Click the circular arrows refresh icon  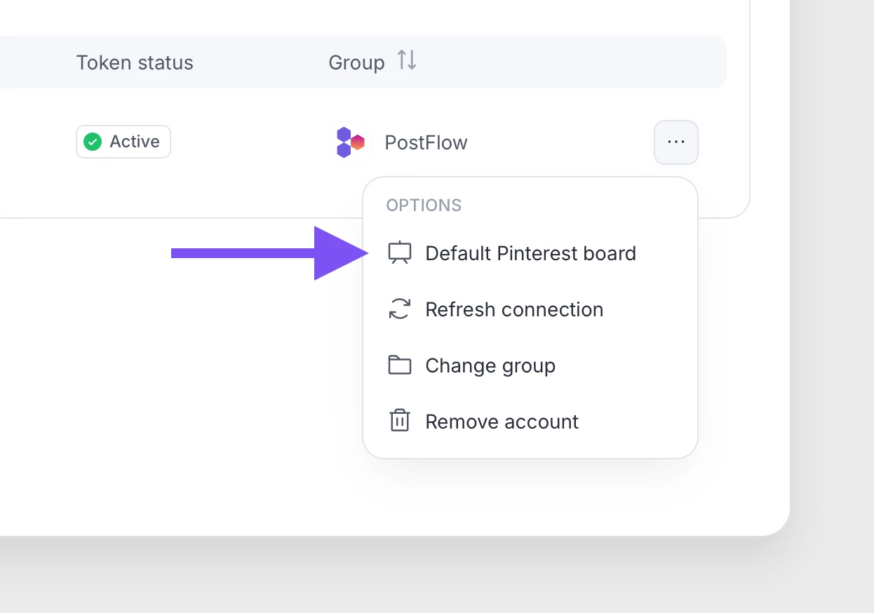400,309
